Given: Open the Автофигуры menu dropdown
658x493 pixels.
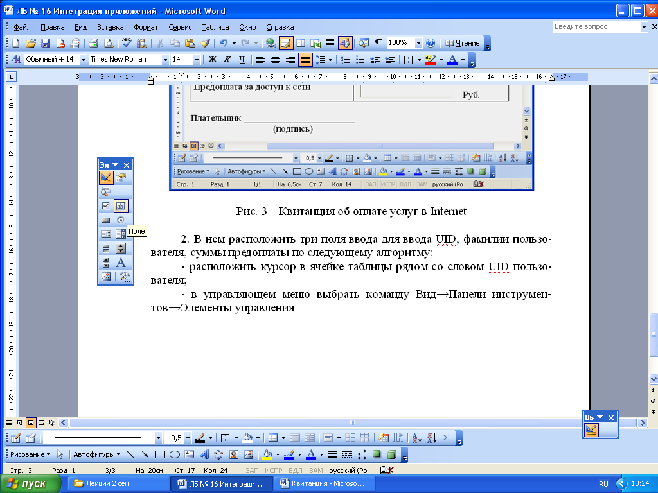Looking at the screenshot, I should [x=96, y=454].
